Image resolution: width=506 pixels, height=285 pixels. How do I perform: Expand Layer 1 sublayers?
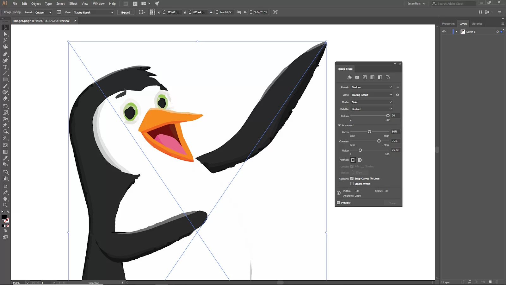point(456,32)
